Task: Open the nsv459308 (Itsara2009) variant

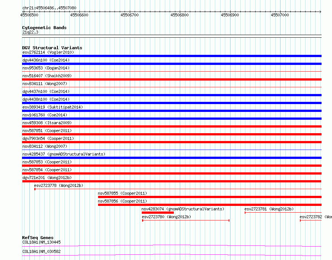Action: pos(47,123)
